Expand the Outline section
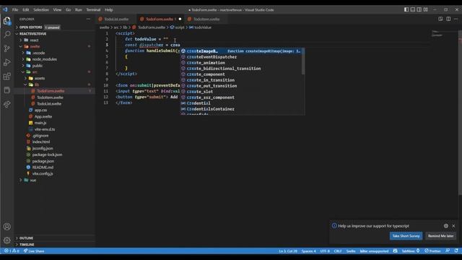The width and height of the screenshot is (462, 260). 56,238
